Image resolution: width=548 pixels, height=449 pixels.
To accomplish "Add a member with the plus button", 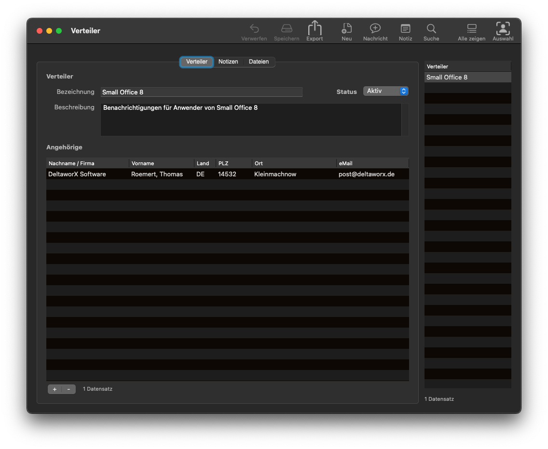I will 55,389.
